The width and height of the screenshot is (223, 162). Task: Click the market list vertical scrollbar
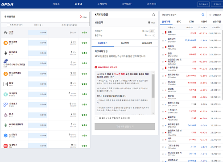point(222,65)
